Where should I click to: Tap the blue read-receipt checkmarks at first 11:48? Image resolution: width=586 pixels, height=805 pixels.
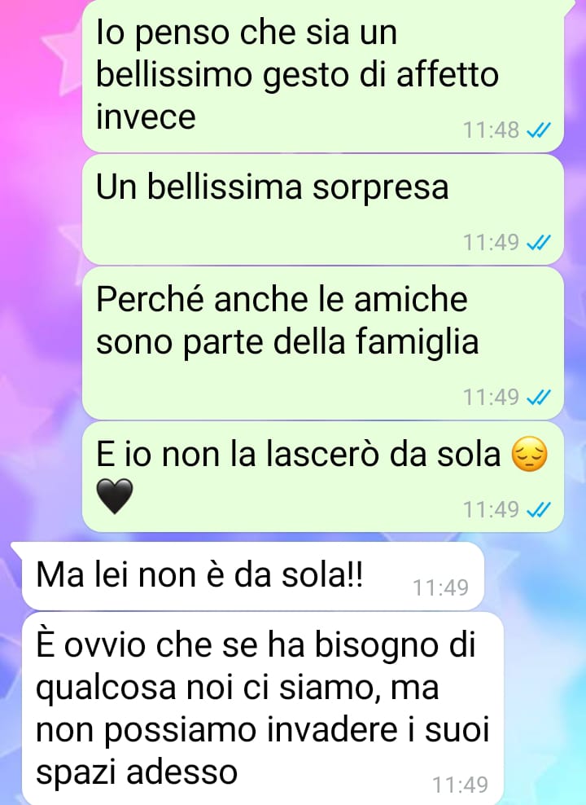pos(539,130)
